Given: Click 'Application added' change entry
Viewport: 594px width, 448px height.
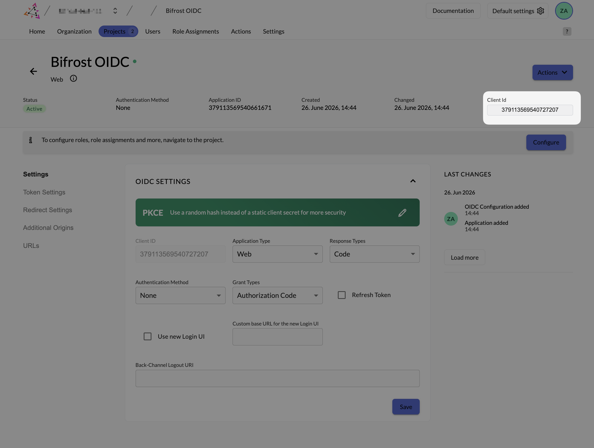Looking at the screenshot, I should point(486,223).
